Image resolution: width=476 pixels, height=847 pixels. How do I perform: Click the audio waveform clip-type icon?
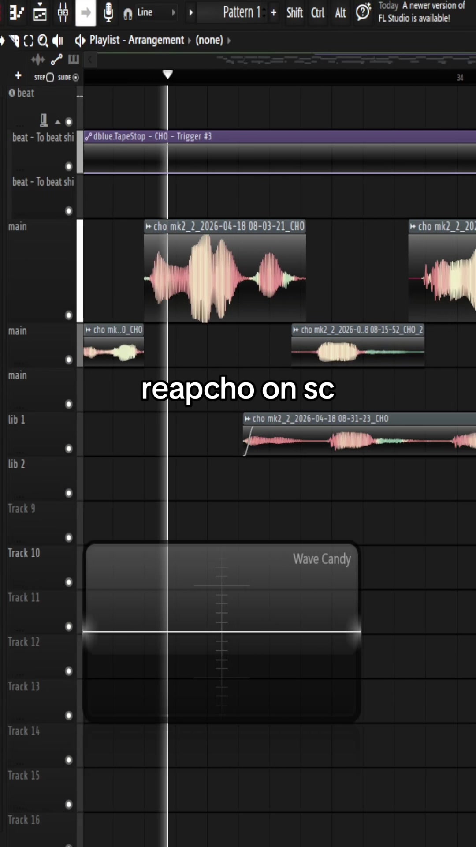point(38,59)
